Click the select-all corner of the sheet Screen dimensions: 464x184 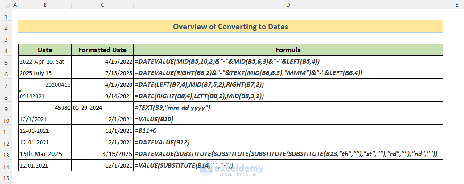pyautogui.click(x=5, y=5)
